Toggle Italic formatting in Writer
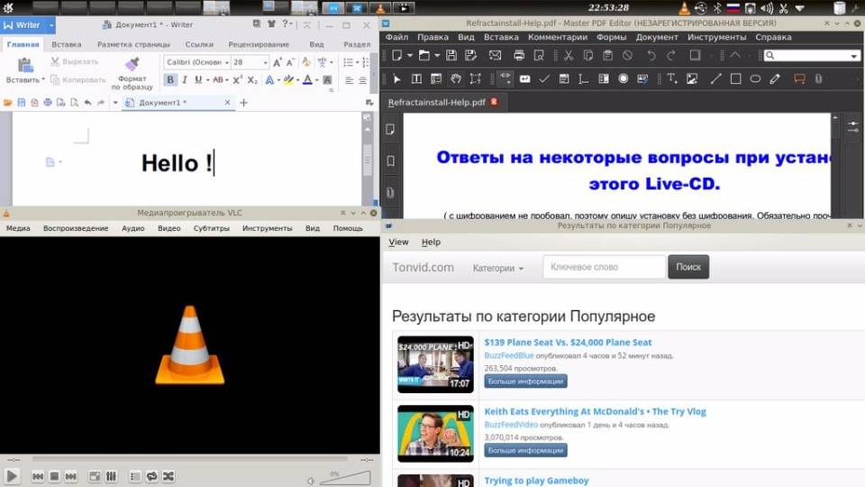Image resolution: width=865 pixels, height=487 pixels. click(x=184, y=80)
